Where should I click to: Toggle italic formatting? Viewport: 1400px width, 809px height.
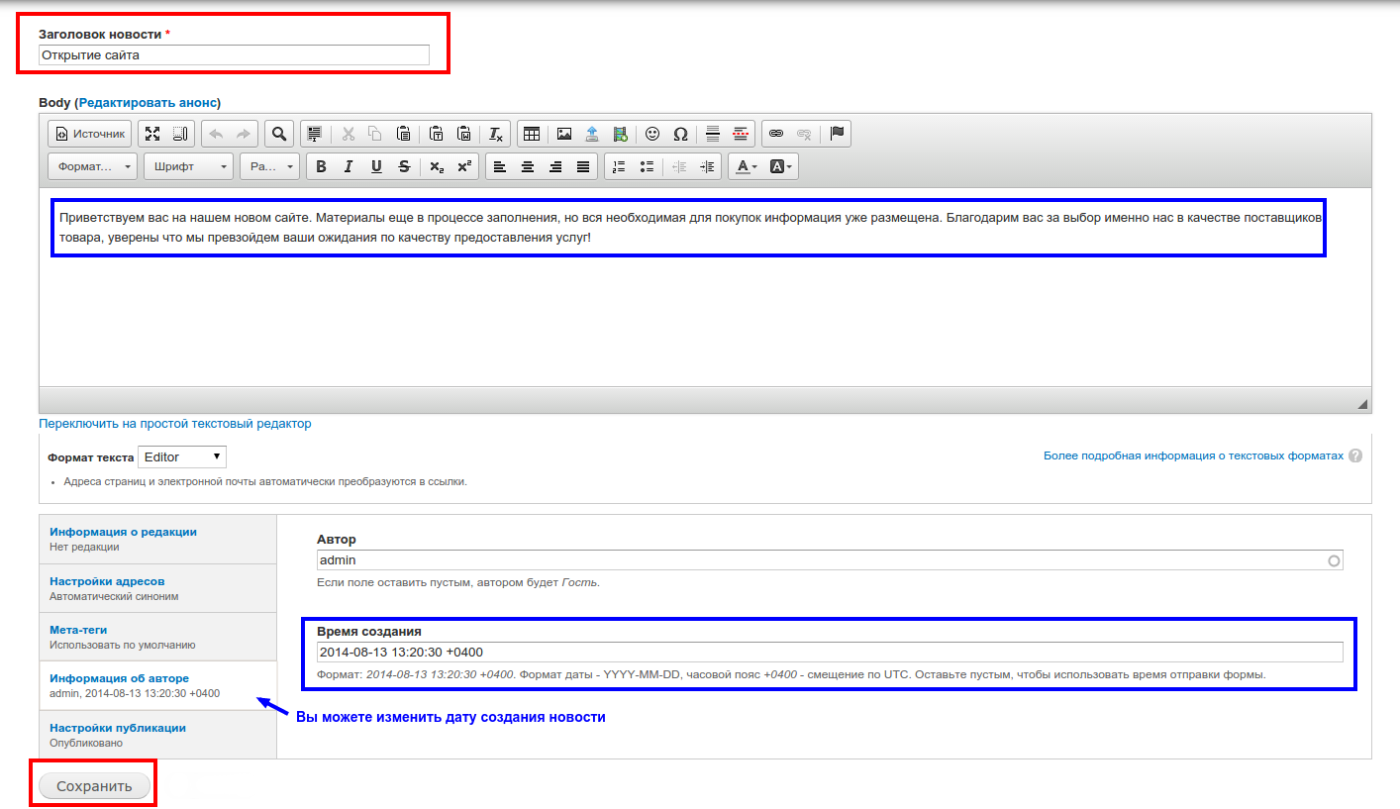349,167
